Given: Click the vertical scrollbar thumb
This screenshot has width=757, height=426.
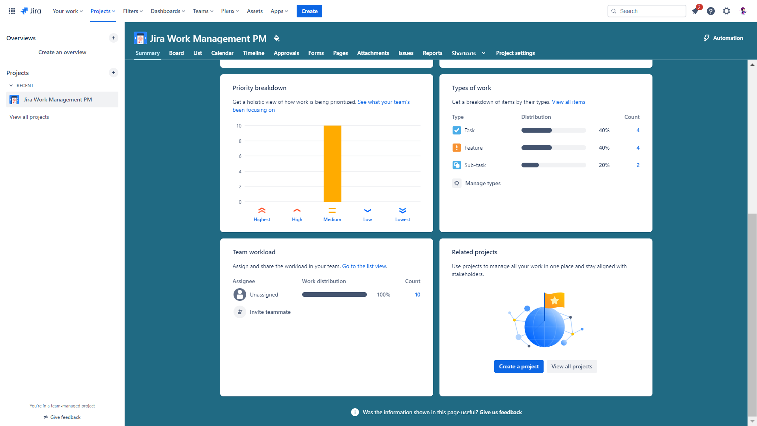Looking at the screenshot, I should [x=752, y=315].
